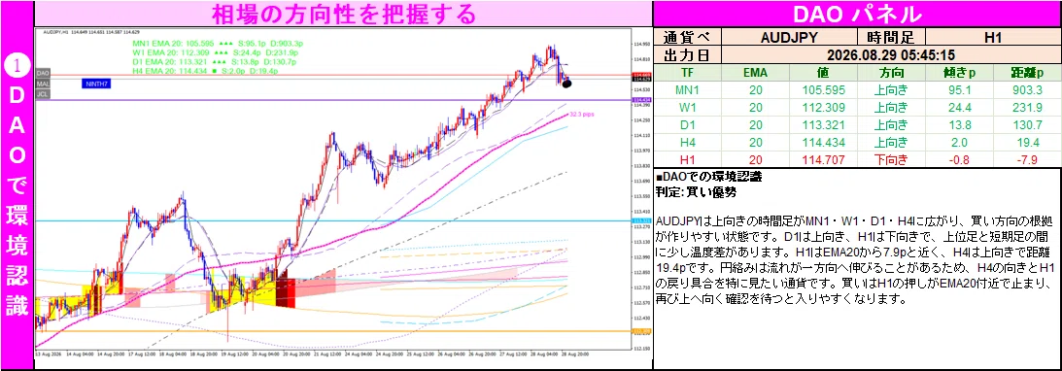Image resolution: width=1062 pixels, height=371 pixels.
Task: Click the 113.321 value in D1 row
Action: (x=824, y=124)
